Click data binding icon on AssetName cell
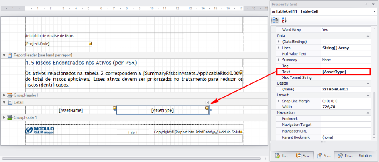Viewport: 379px width, 162px height. click(x=115, y=108)
